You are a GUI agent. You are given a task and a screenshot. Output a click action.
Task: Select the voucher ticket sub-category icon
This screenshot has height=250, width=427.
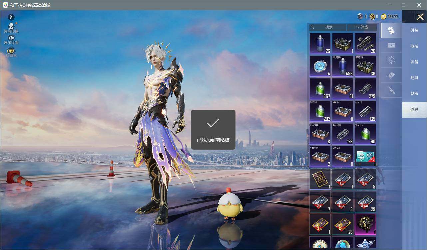(x=391, y=75)
